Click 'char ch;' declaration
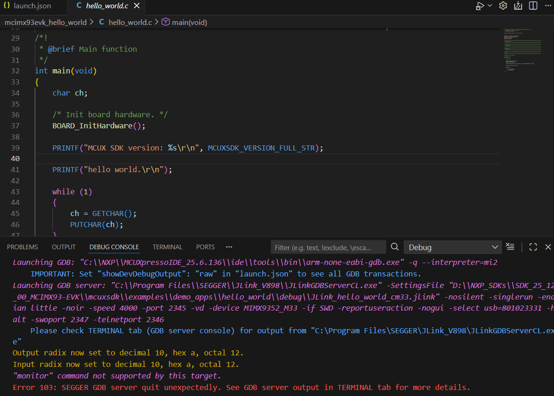The height and width of the screenshot is (396, 554). tap(70, 93)
